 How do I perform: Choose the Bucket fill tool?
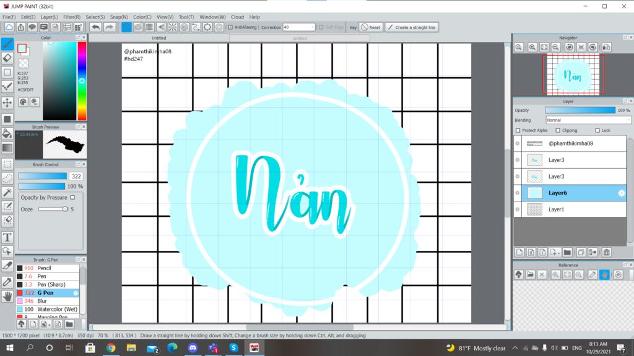click(7, 133)
